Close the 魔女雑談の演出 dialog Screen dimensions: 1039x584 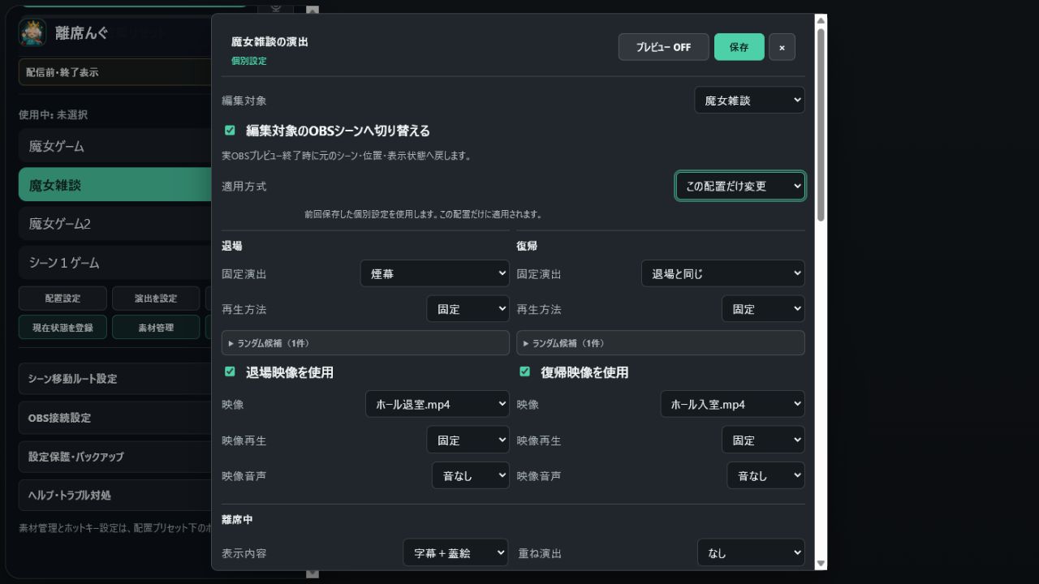click(x=782, y=47)
